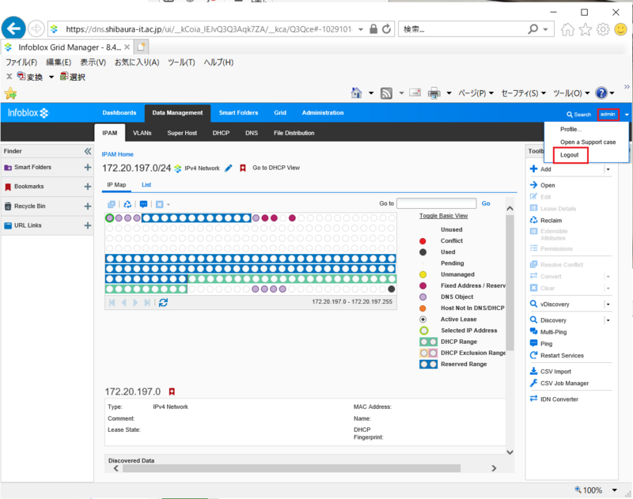Image resolution: width=633 pixels, height=499 pixels.
Task: Click the Add plus icon in Toolbar
Action: pyautogui.click(x=533, y=168)
